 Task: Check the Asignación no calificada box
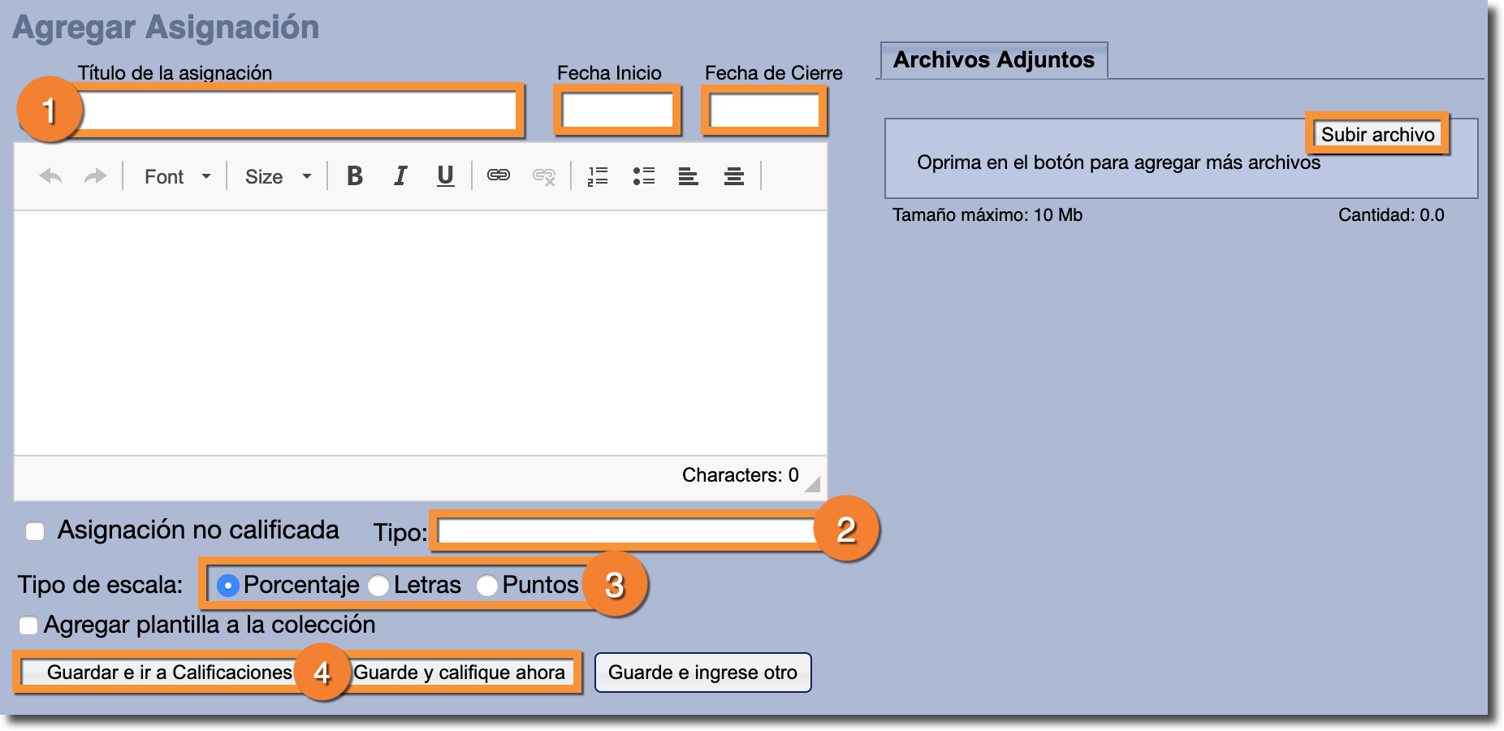tap(35, 531)
